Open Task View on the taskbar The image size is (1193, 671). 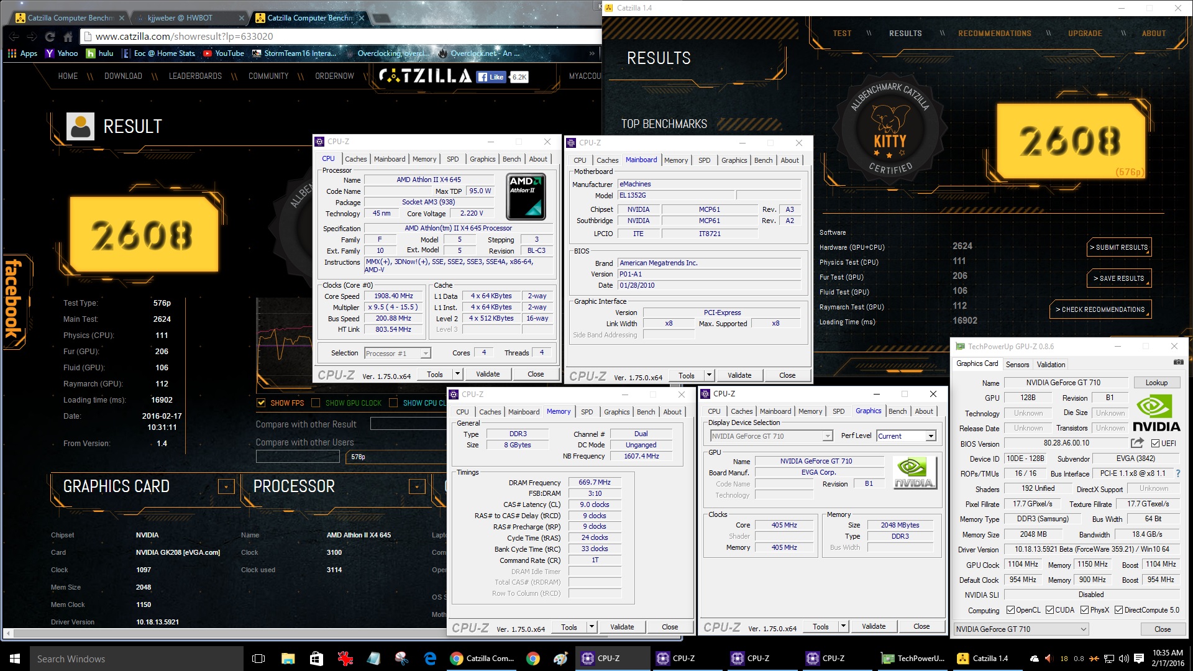click(x=258, y=659)
